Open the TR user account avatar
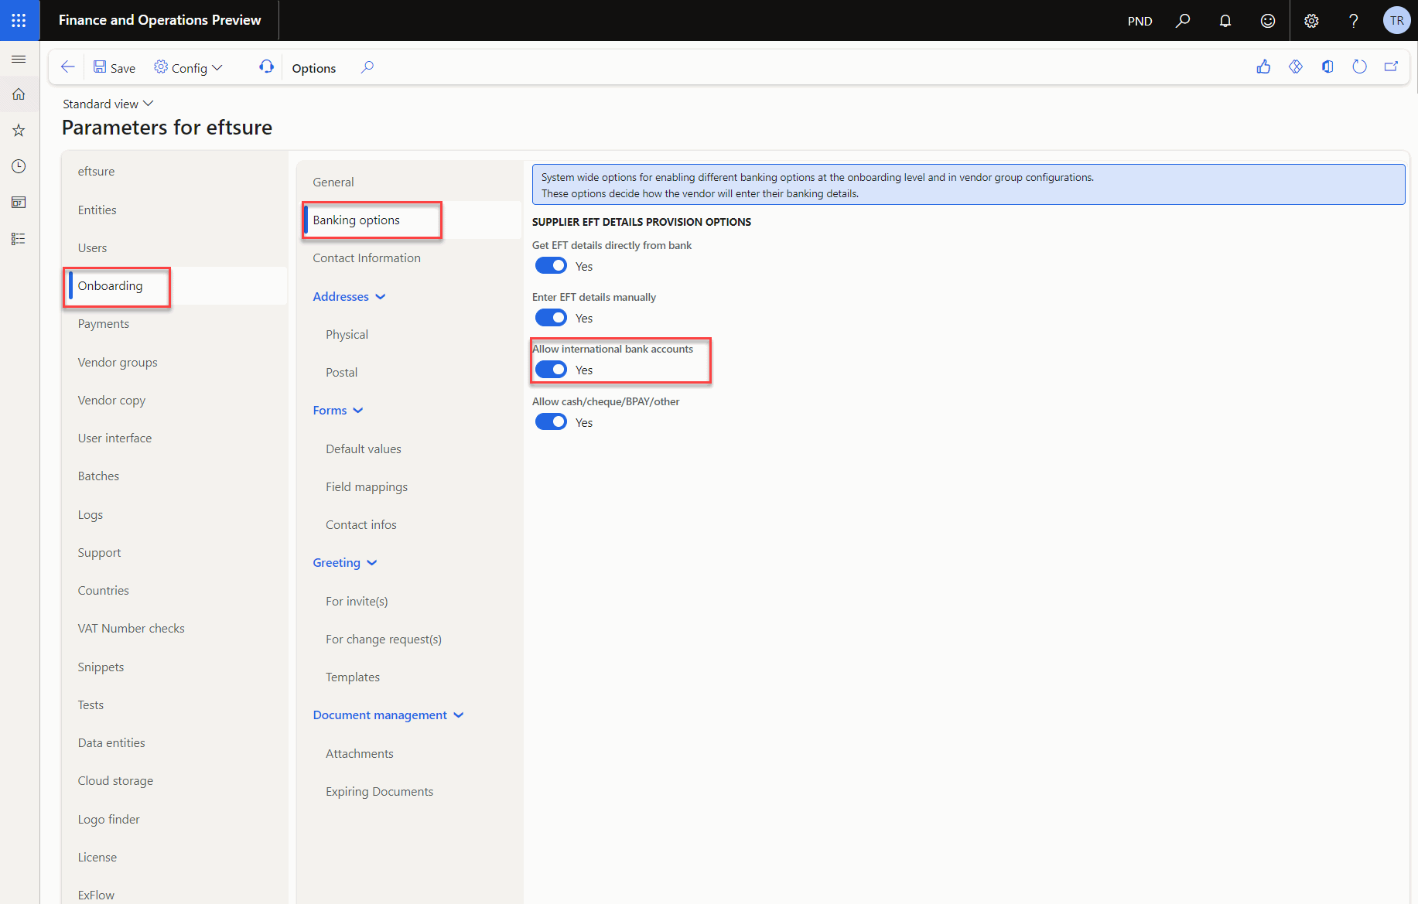The image size is (1418, 904). point(1396,21)
